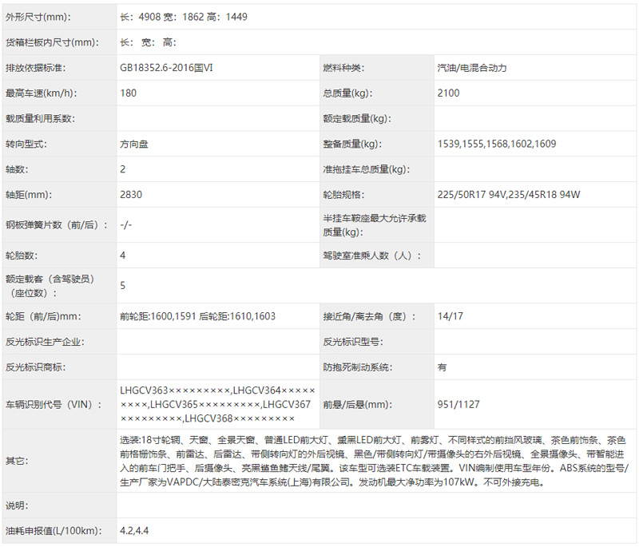The width and height of the screenshot is (639, 547).
Task: Click the dimensions value 长:4908 宽:1862 高:1449
Action: [184, 17]
